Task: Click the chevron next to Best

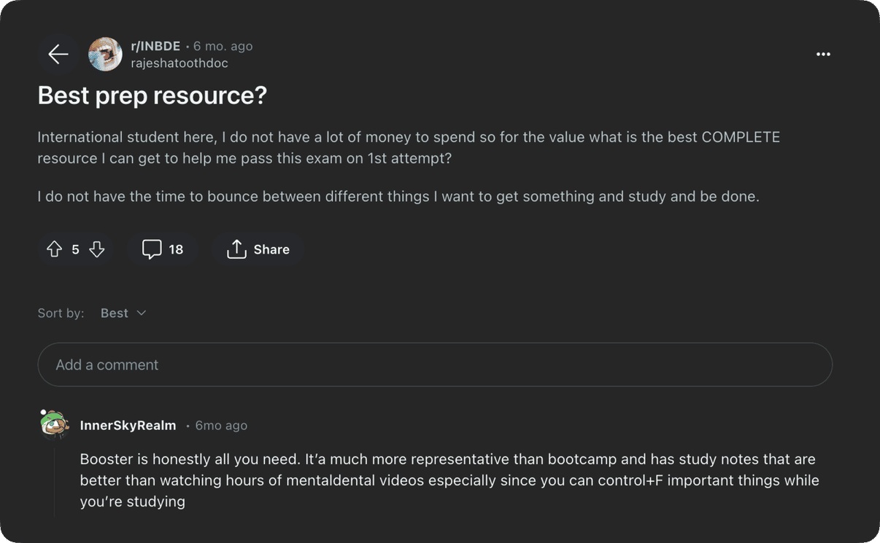Action: tap(142, 313)
